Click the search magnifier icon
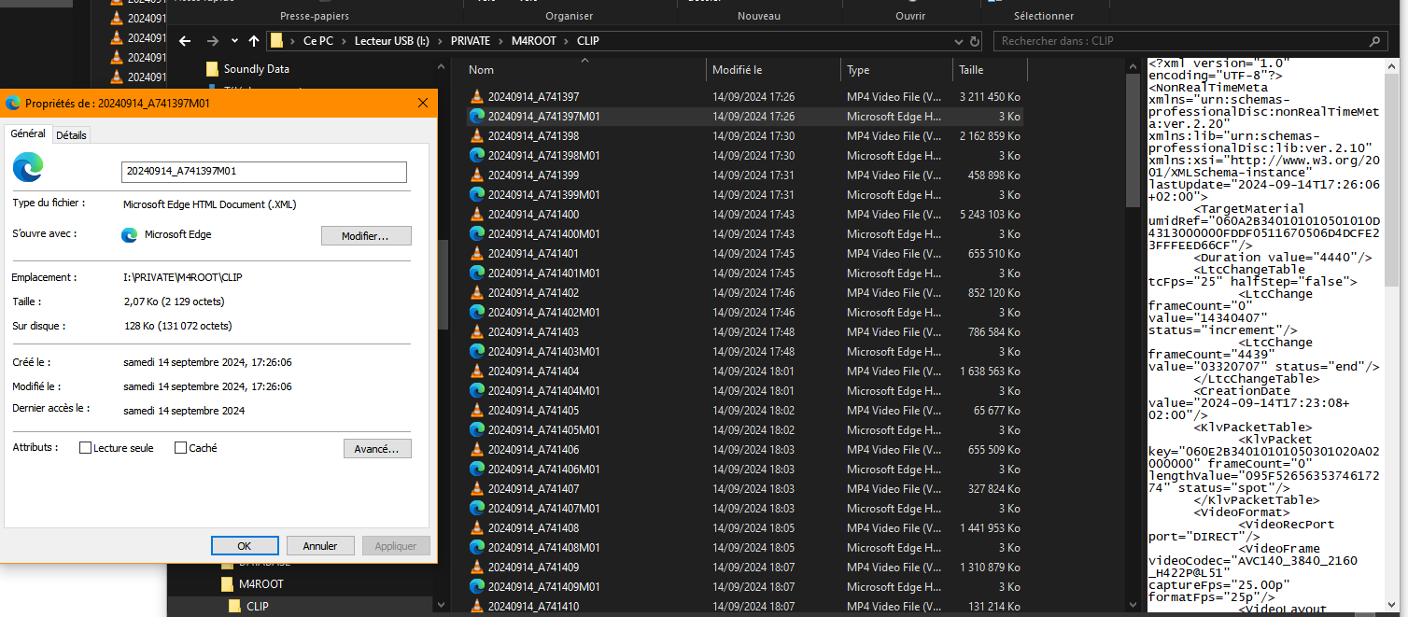 coord(1373,41)
